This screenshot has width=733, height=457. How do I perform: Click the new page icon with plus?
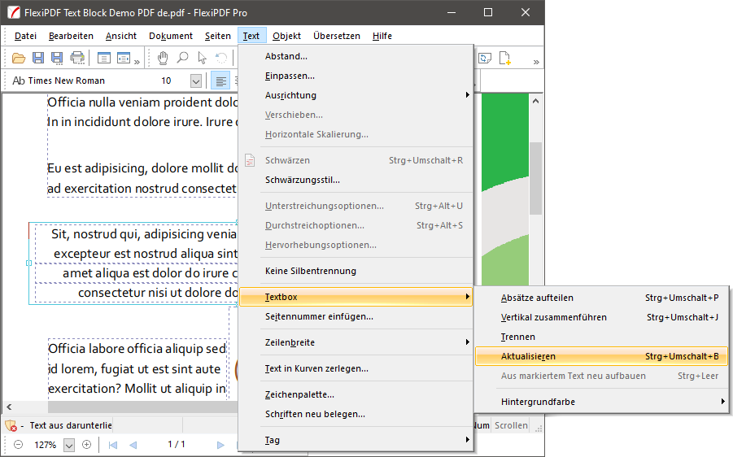pos(505,58)
